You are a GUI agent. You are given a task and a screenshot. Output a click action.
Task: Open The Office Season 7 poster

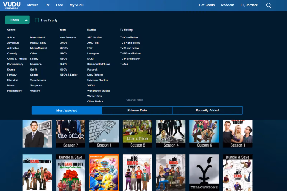[x=71, y=134]
